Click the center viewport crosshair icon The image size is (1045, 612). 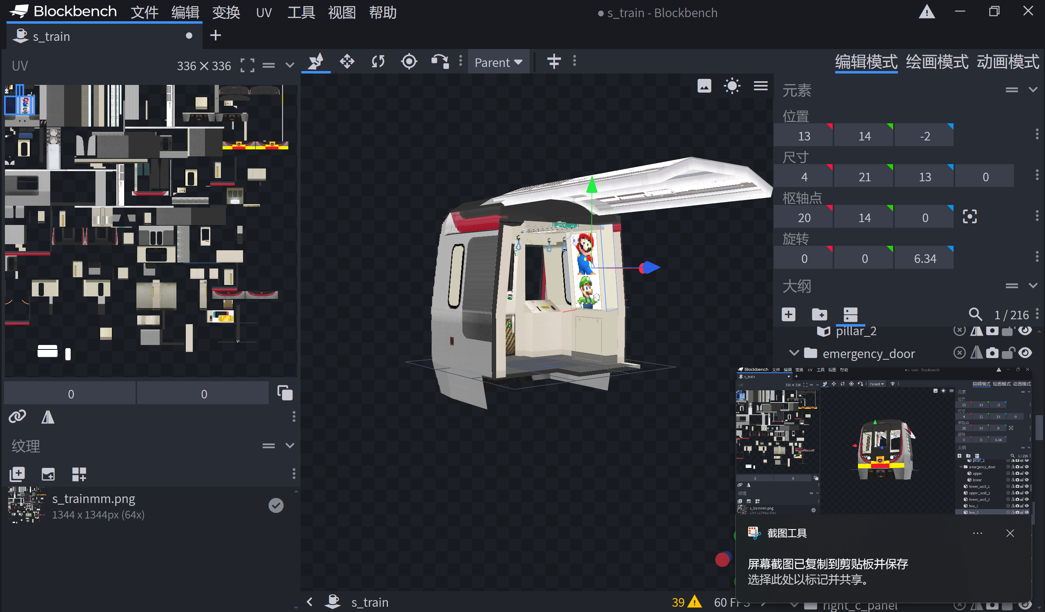[x=554, y=62]
